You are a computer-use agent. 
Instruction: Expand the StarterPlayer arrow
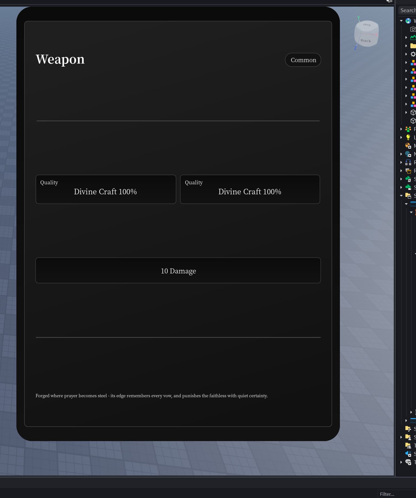pos(401,437)
